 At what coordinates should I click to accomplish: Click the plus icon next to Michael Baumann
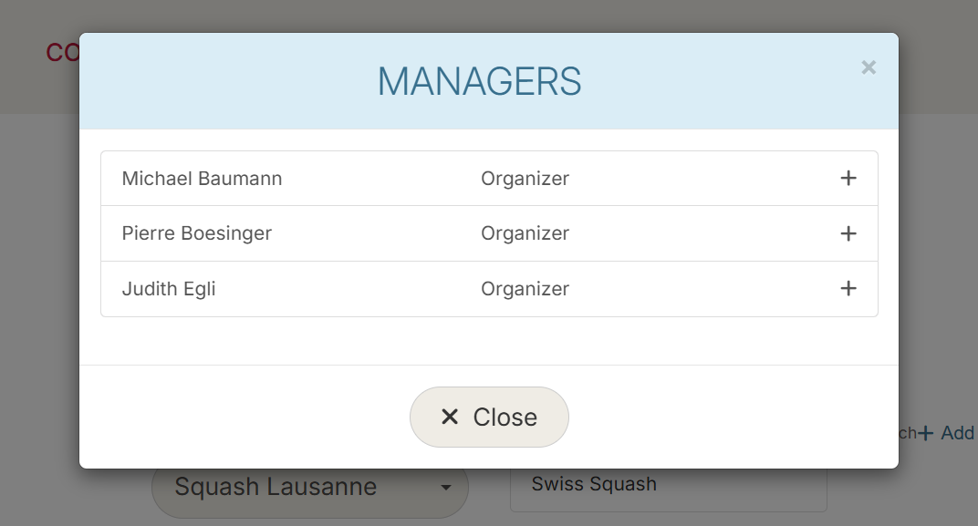coord(848,178)
